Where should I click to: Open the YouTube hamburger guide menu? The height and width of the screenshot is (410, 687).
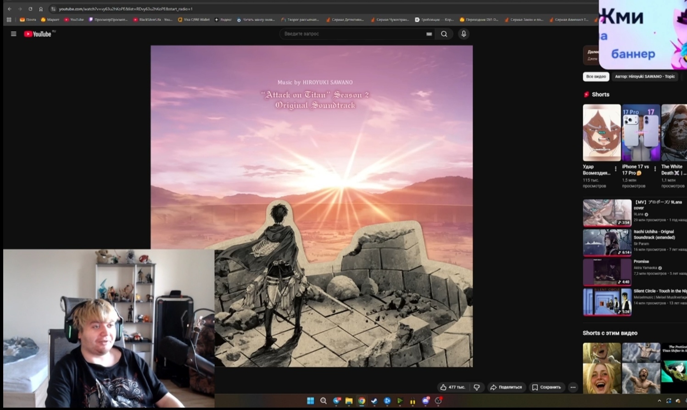point(13,34)
